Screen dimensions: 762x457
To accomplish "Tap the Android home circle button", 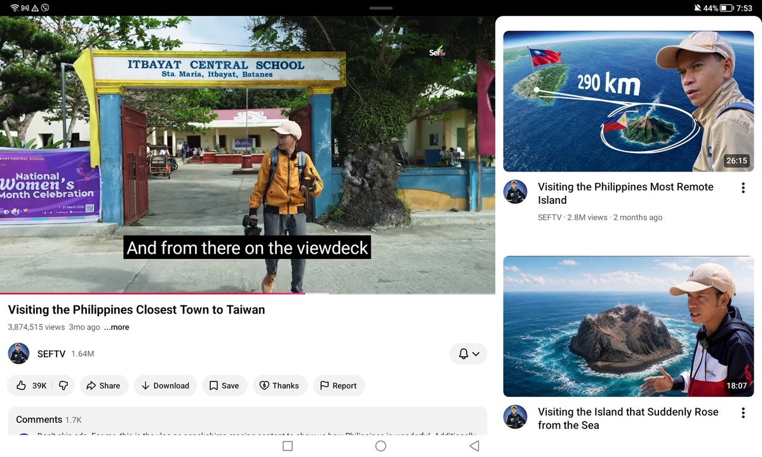I will (381, 446).
